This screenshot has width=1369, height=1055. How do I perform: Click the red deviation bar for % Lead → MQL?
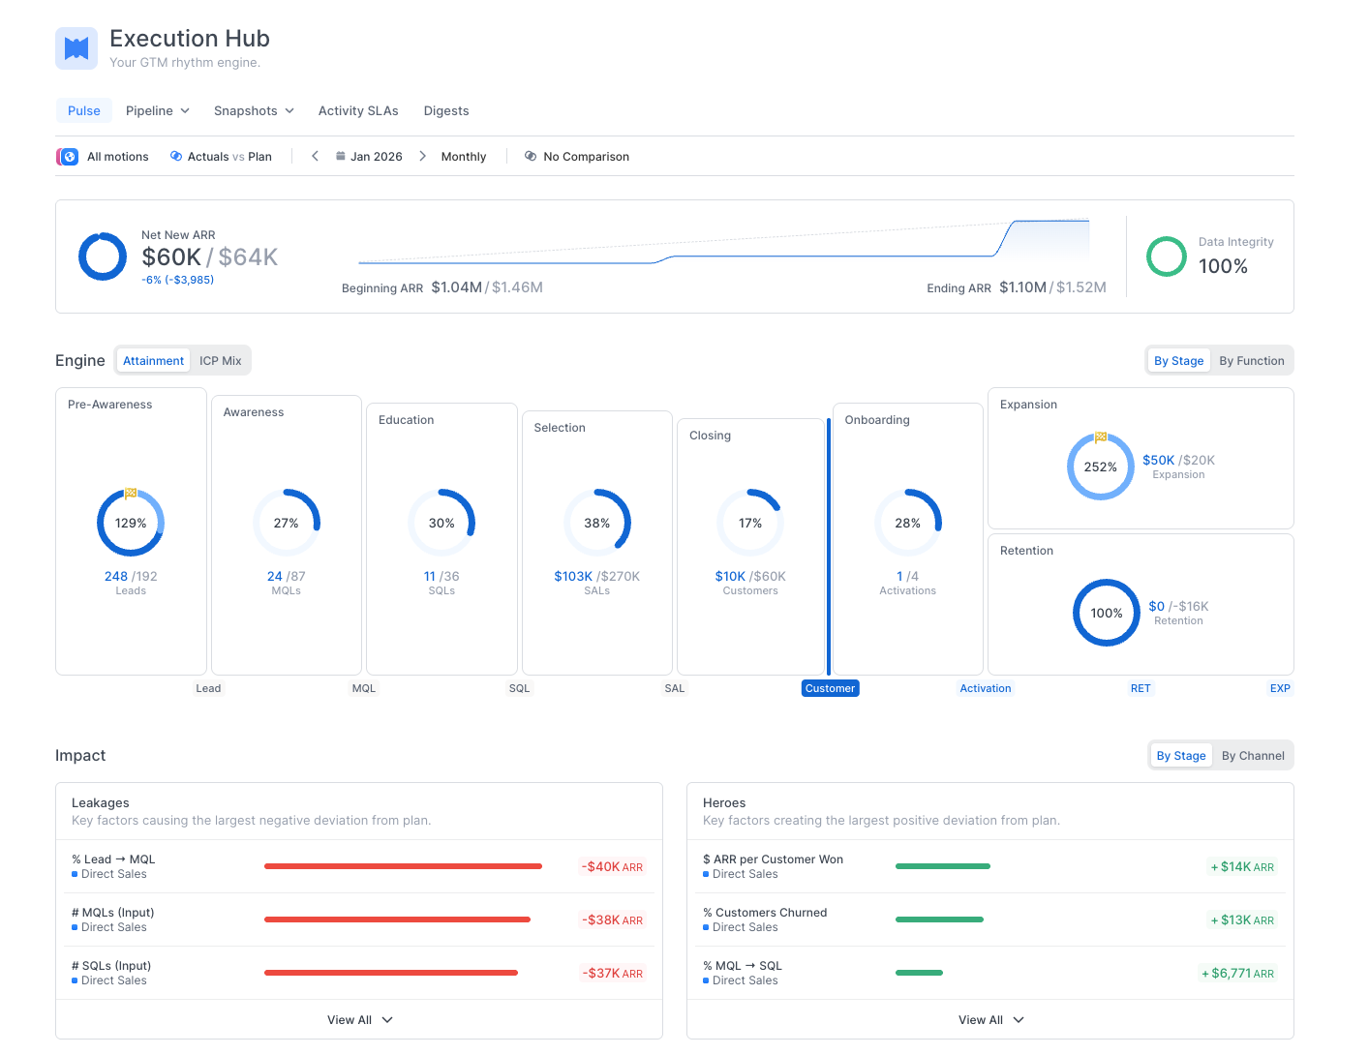(403, 866)
